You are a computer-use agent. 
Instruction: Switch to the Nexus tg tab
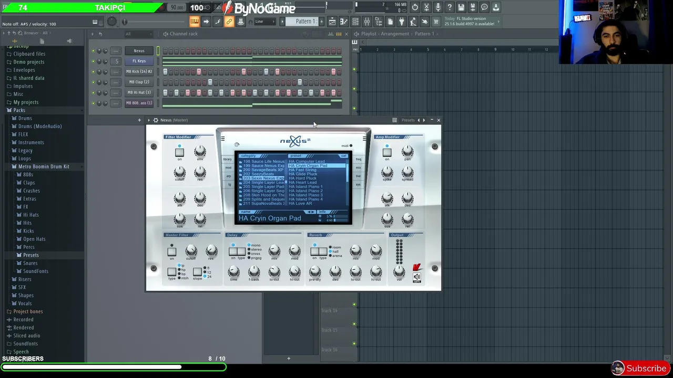point(229,184)
